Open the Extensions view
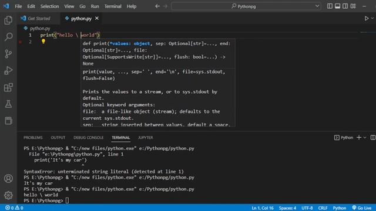Viewport: 376px width, 211px height. 8,87
